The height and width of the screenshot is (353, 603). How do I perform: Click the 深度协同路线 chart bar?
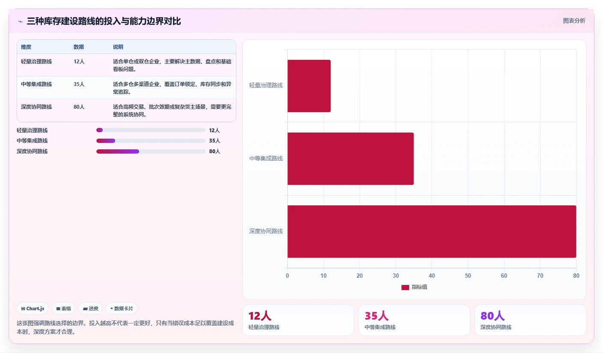(x=432, y=231)
